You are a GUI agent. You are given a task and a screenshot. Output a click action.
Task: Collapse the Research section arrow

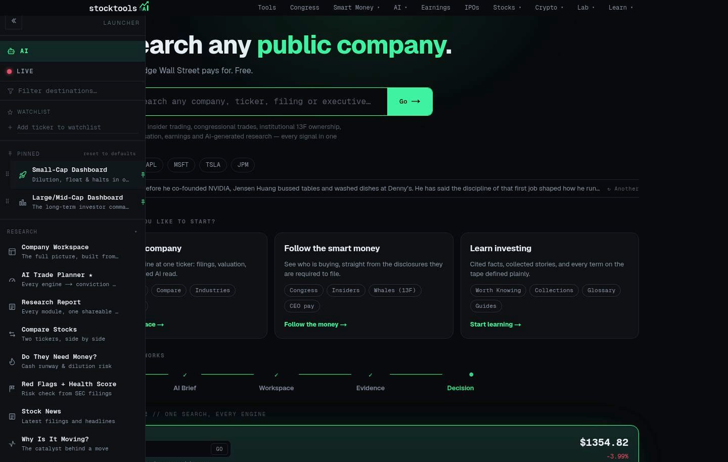(135, 232)
